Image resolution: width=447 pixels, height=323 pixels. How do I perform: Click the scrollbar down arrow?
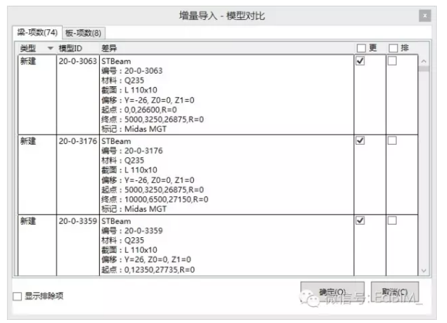click(424, 270)
